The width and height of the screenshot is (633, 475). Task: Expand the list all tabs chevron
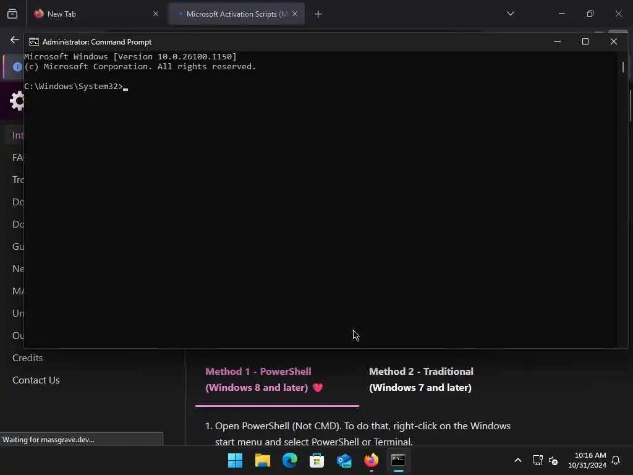coord(510,14)
